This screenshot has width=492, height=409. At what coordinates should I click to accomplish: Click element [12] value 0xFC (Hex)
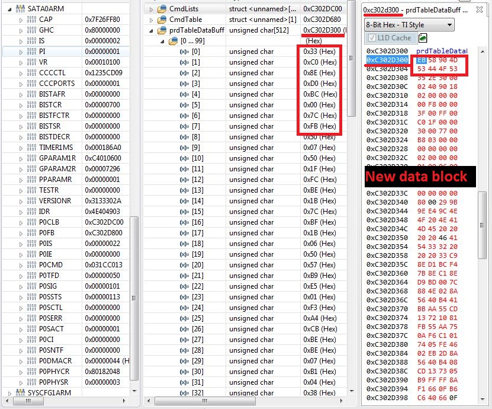coord(320,180)
